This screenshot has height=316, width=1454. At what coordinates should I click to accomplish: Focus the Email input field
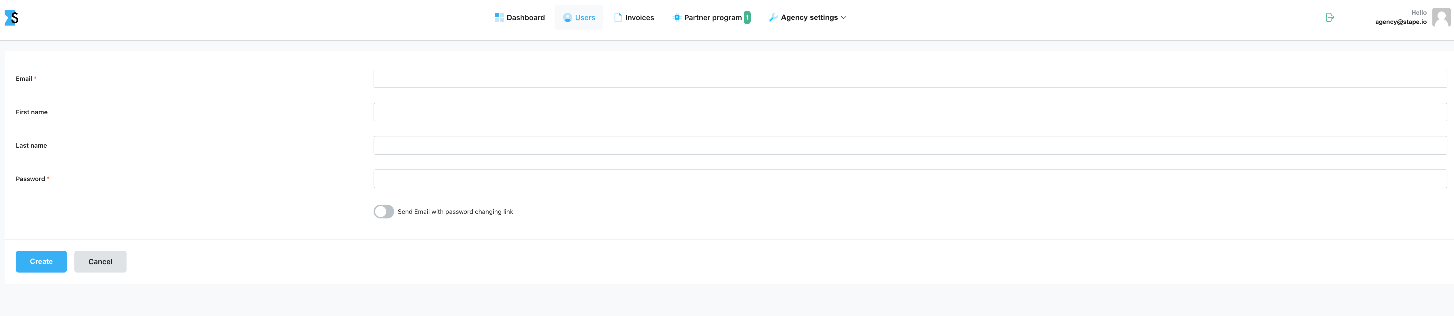910,79
